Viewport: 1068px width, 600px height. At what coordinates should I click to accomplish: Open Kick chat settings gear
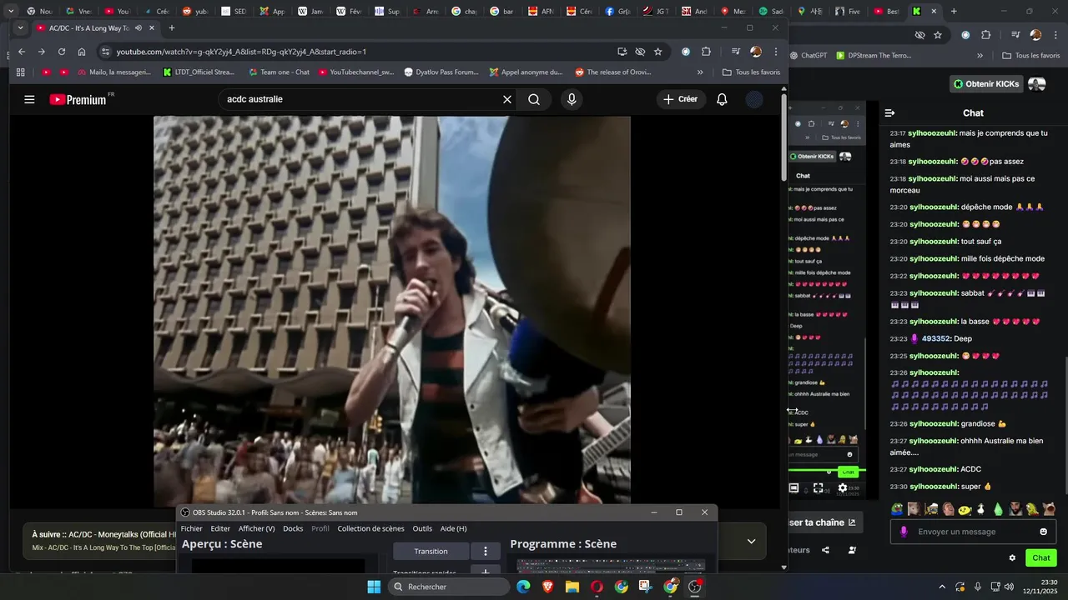click(x=1012, y=558)
